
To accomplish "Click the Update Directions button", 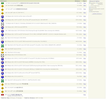I will coord(97,14).
